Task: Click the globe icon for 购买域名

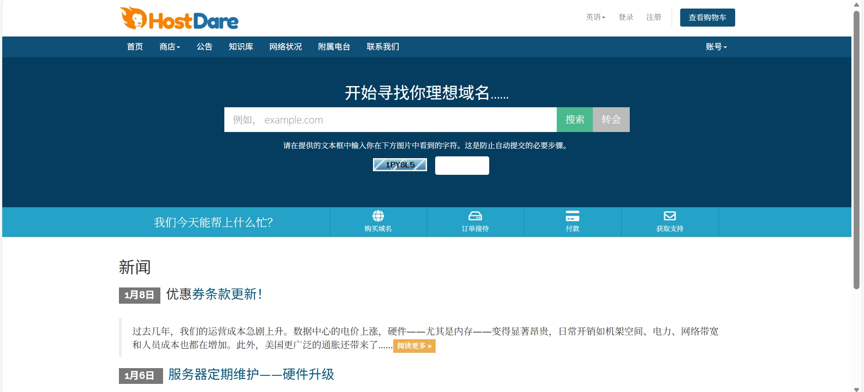Action: [x=378, y=216]
